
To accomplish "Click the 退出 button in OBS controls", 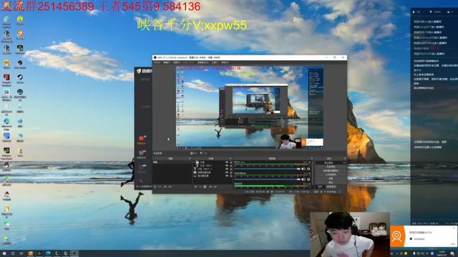I will click(x=331, y=182).
